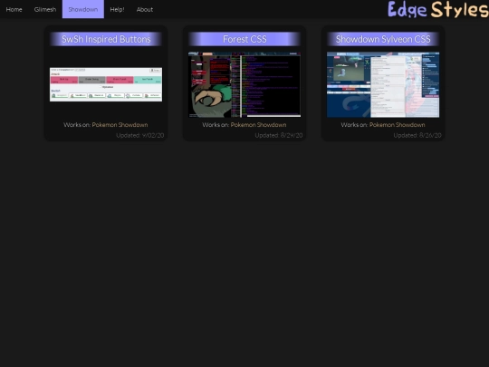Open the Glimesh menu item
Image resolution: width=489 pixels, height=367 pixels.
tap(45, 9)
